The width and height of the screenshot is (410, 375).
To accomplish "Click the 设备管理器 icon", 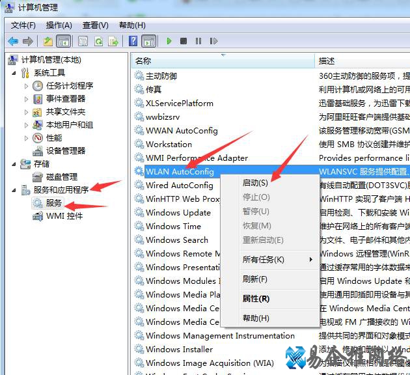I will tap(38, 151).
